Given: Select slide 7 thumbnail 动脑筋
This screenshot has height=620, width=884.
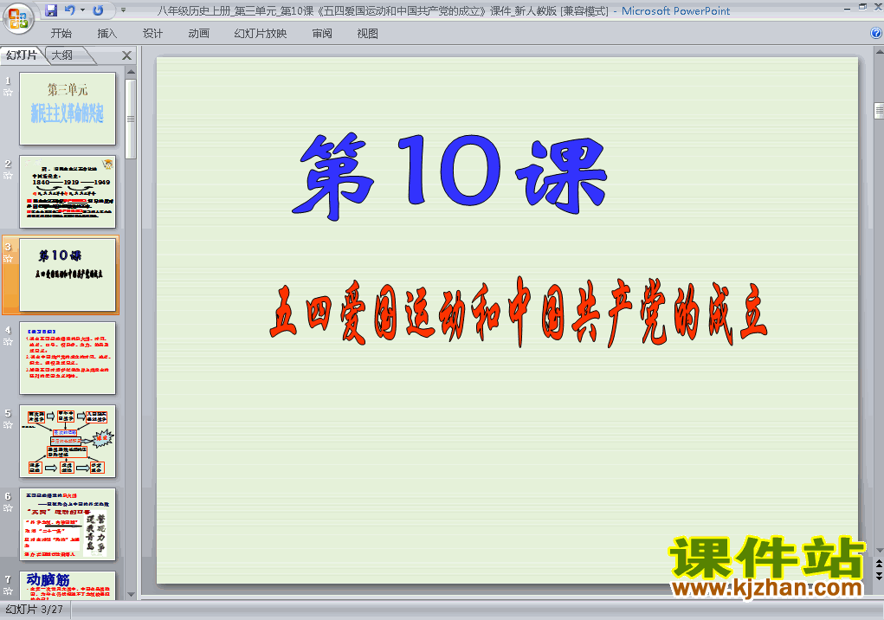Looking at the screenshot, I should 68,585.
